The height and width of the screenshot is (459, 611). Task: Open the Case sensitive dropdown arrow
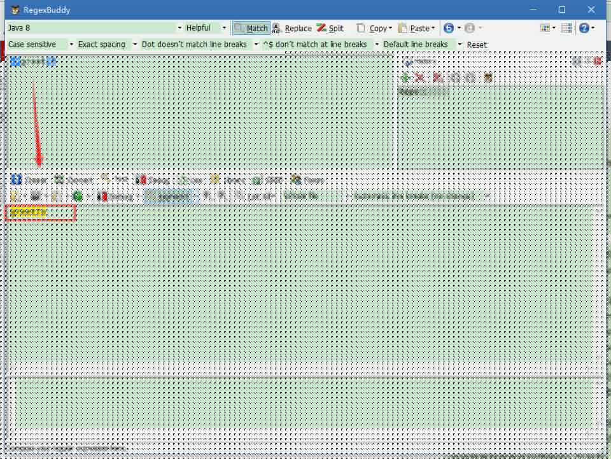pyautogui.click(x=71, y=45)
